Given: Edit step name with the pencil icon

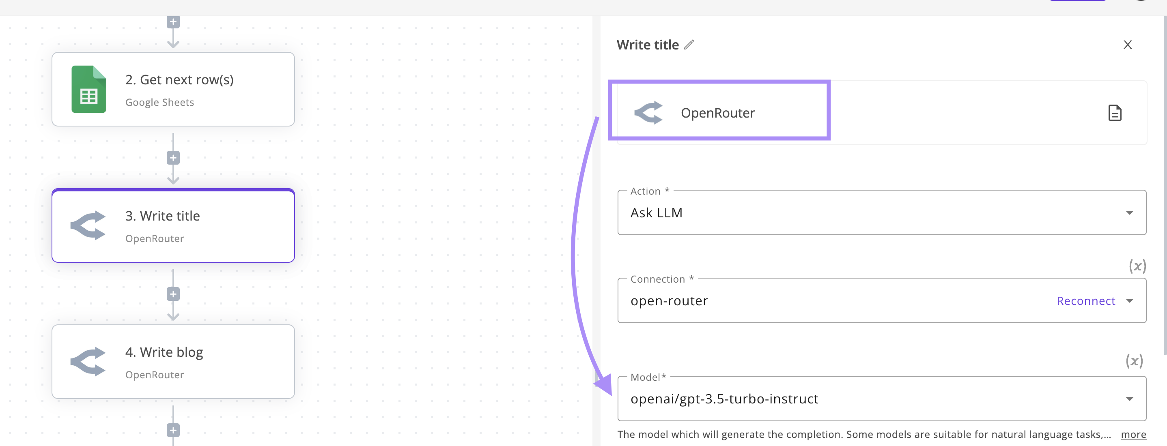Looking at the screenshot, I should pyautogui.click(x=689, y=45).
